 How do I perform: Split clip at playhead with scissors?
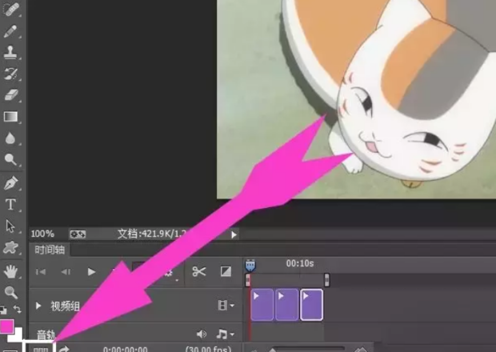click(199, 271)
